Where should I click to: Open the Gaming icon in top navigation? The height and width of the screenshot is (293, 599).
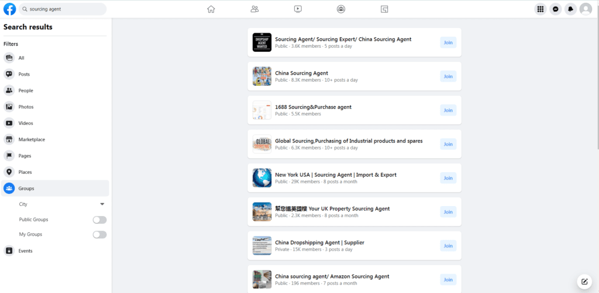[384, 9]
